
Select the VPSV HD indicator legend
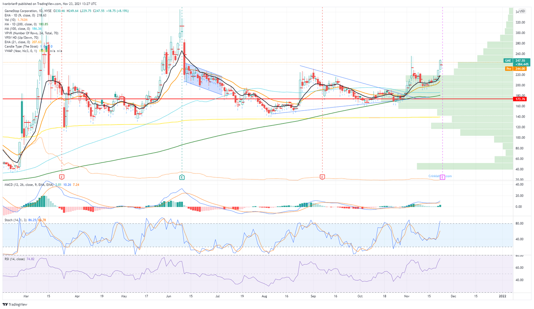point(22,37)
